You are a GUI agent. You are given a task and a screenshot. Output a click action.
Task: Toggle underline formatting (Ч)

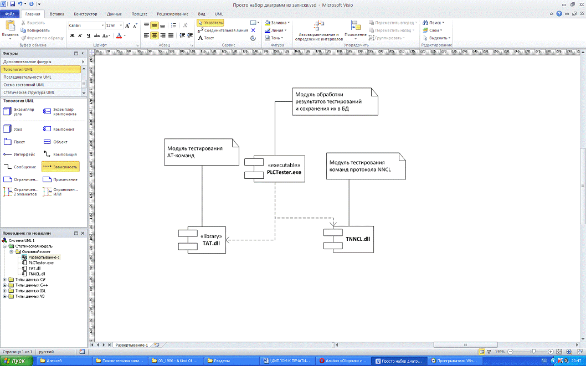(x=88, y=35)
